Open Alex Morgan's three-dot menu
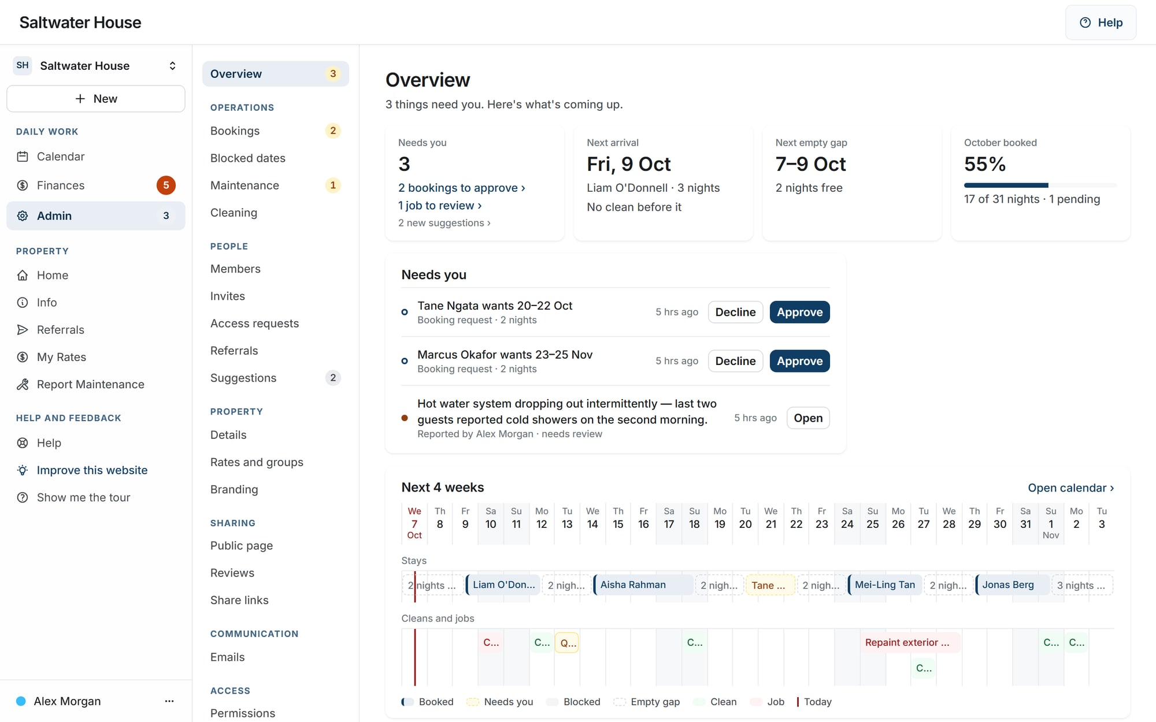 click(169, 701)
